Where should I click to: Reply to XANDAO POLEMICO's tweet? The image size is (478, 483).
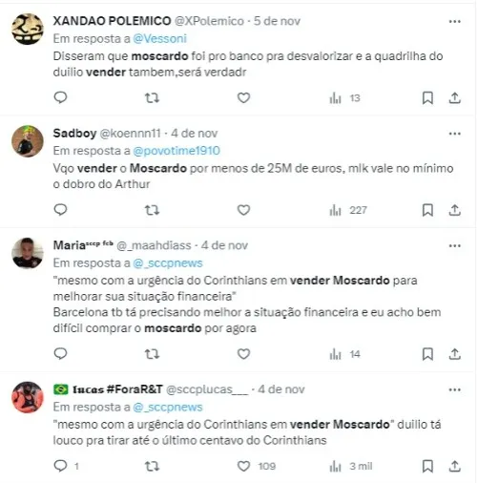pyautogui.click(x=60, y=97)
